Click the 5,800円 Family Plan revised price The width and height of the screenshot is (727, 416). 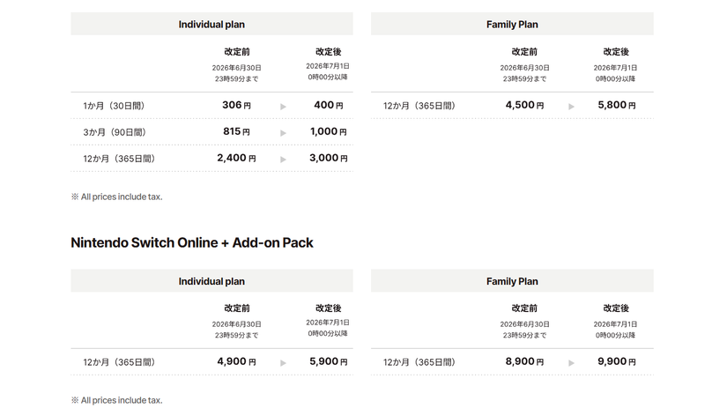[616, 105]
